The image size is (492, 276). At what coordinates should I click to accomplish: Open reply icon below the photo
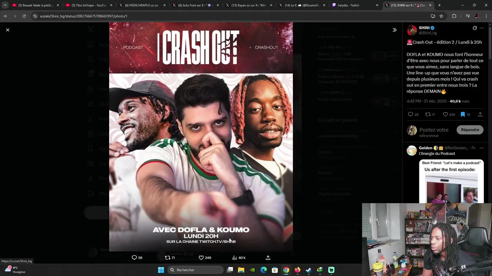tap(134, 258)
